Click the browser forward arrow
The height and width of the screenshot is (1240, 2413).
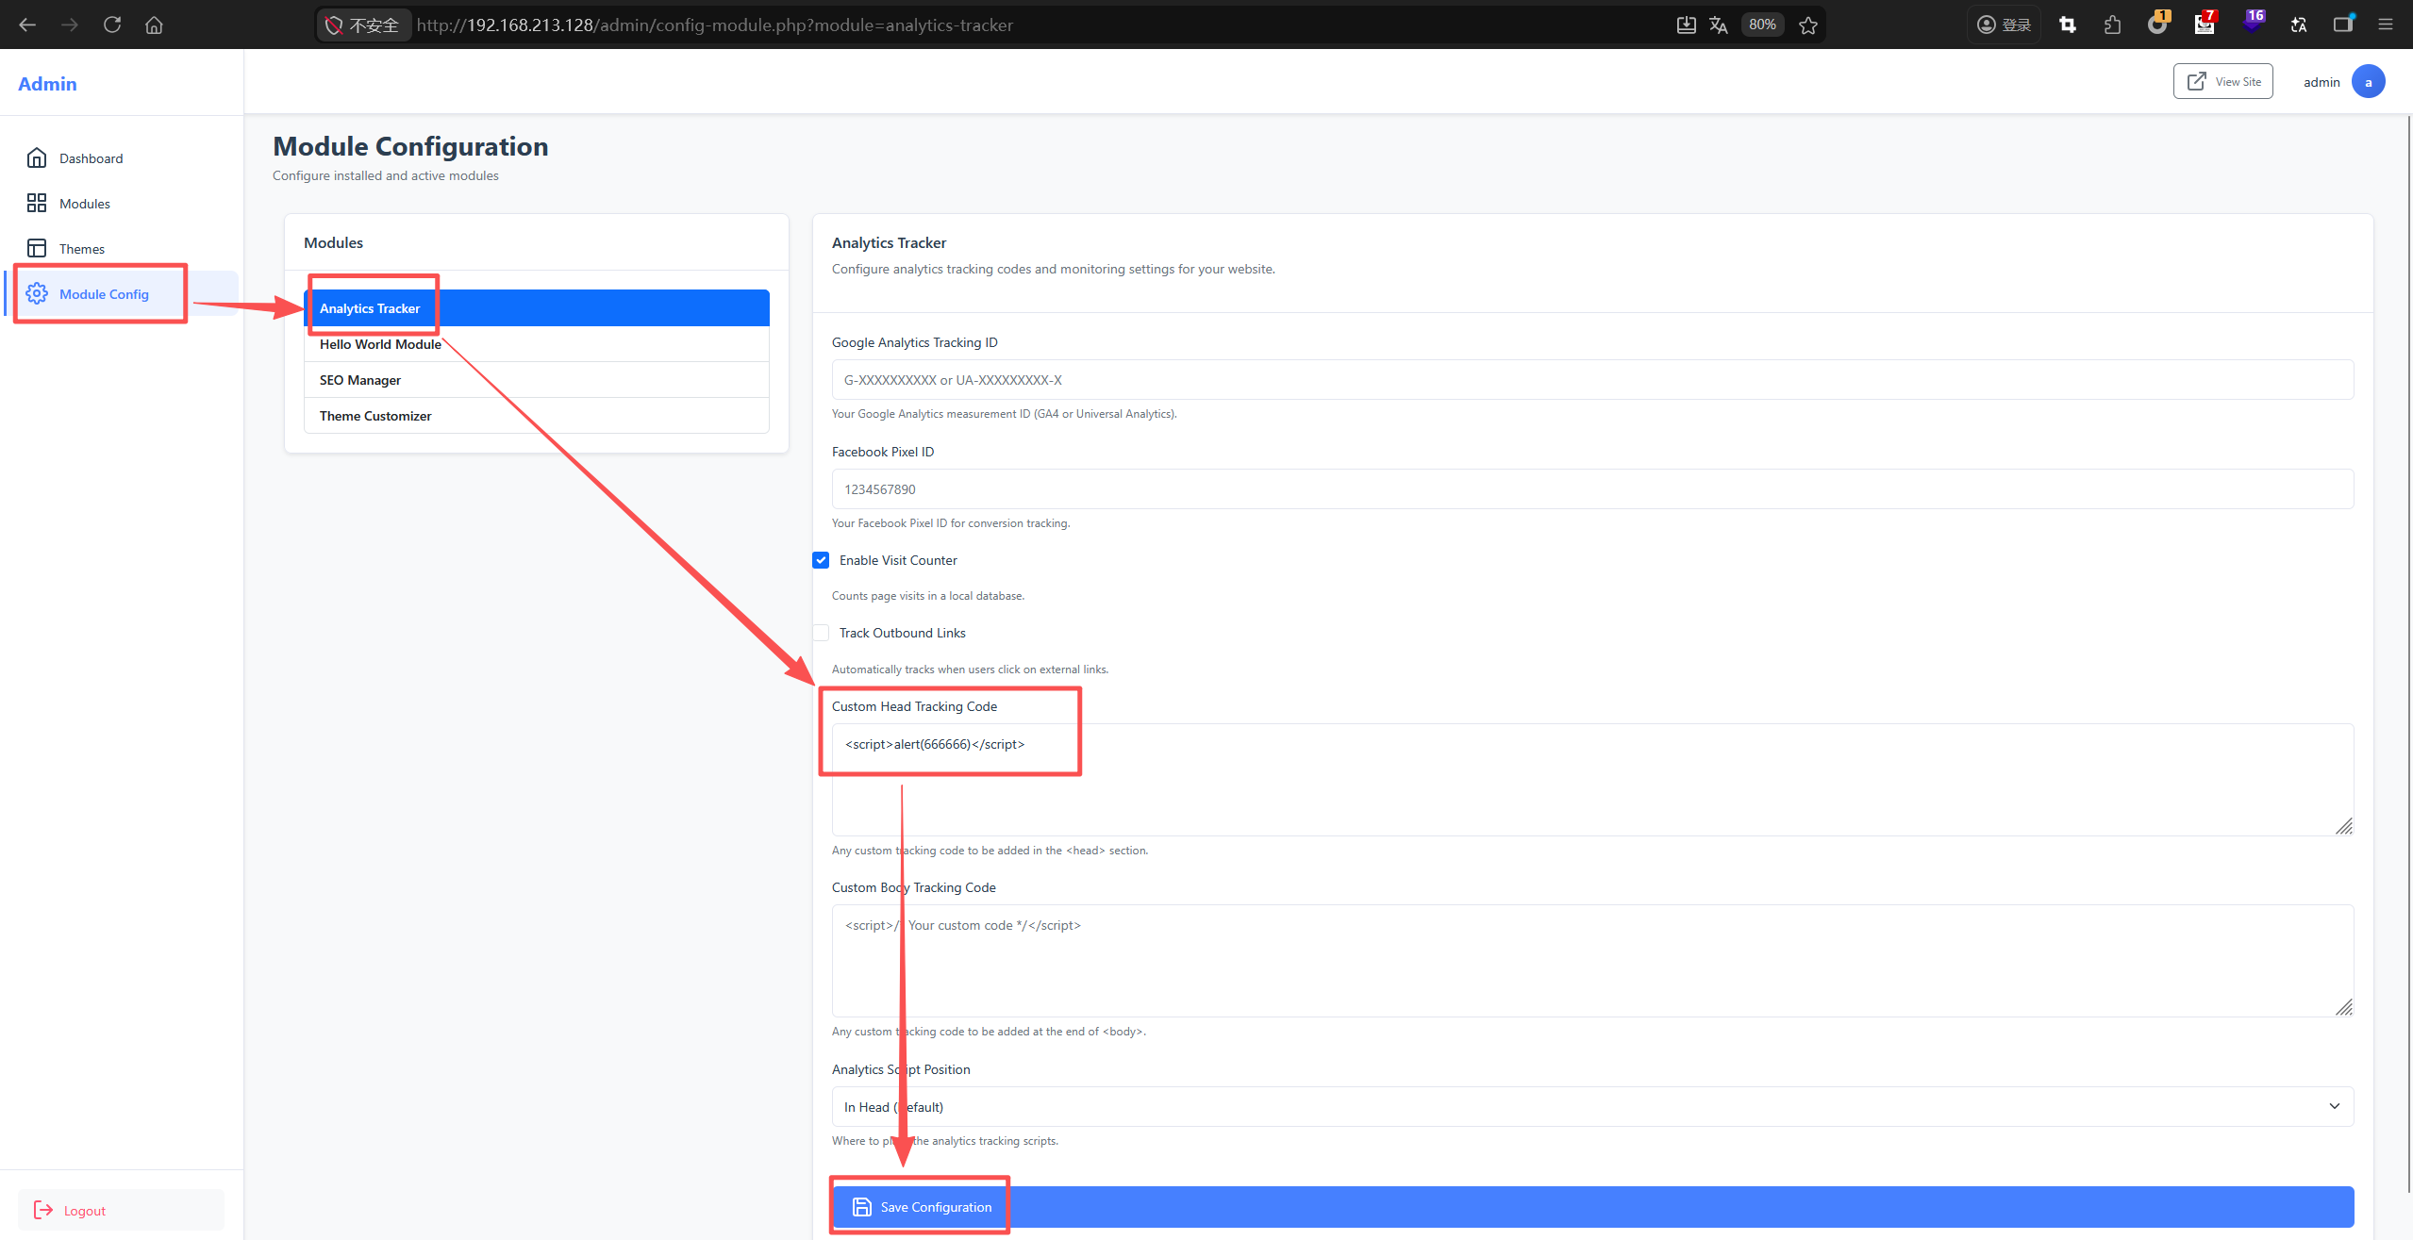tap(70, 25)
